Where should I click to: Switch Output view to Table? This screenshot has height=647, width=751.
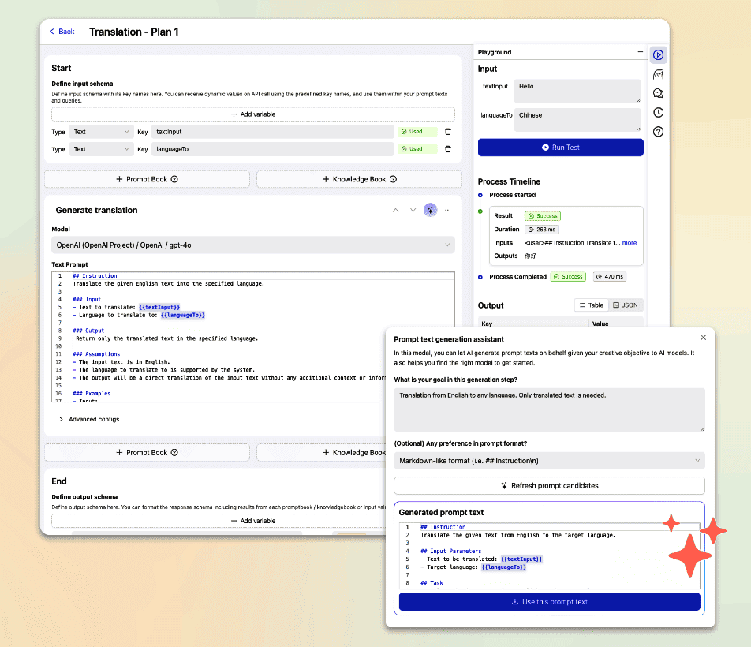click(592, 305)
